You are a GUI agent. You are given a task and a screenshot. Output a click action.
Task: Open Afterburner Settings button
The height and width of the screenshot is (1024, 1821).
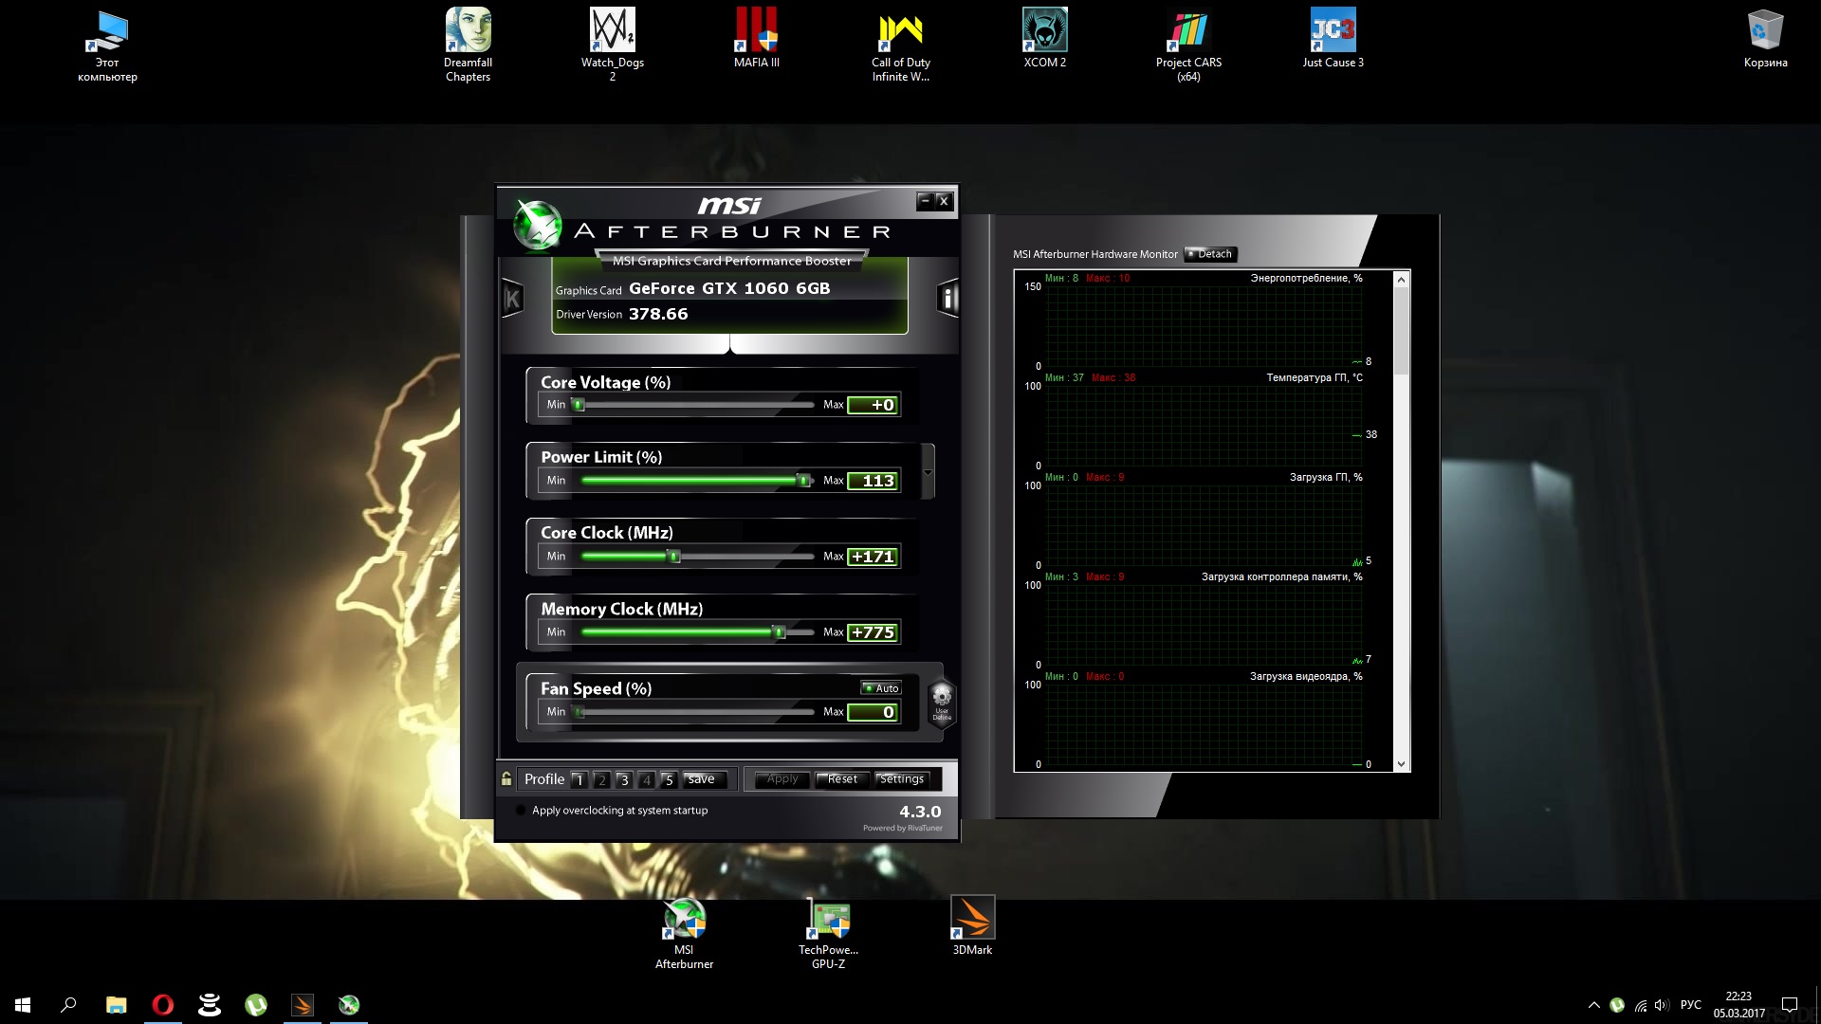[x=901, y=779]
